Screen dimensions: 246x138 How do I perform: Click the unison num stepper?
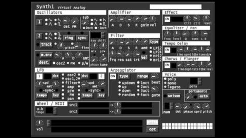pos(172,106)
